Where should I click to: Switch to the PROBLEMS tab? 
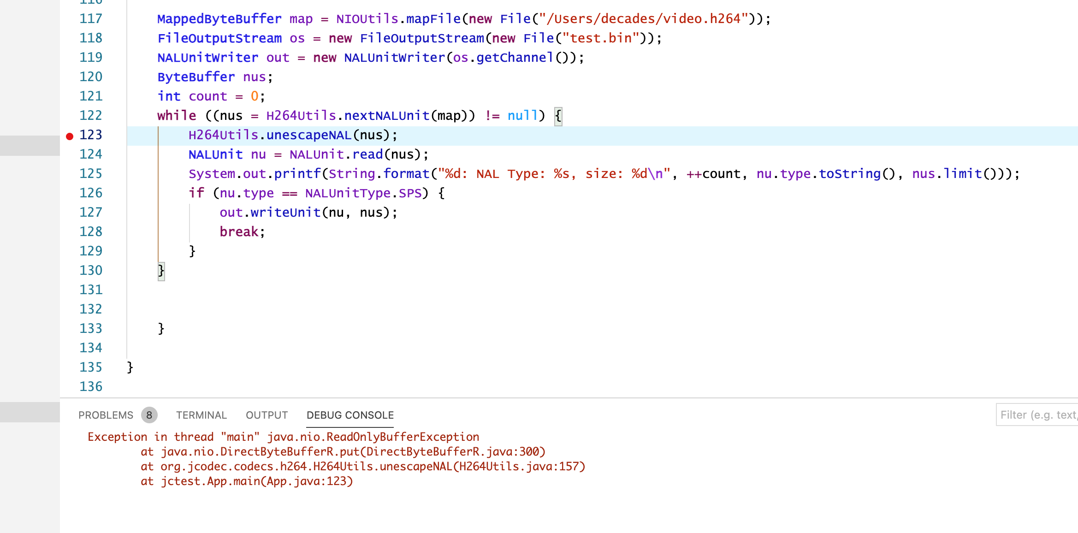tap(106, 415)
